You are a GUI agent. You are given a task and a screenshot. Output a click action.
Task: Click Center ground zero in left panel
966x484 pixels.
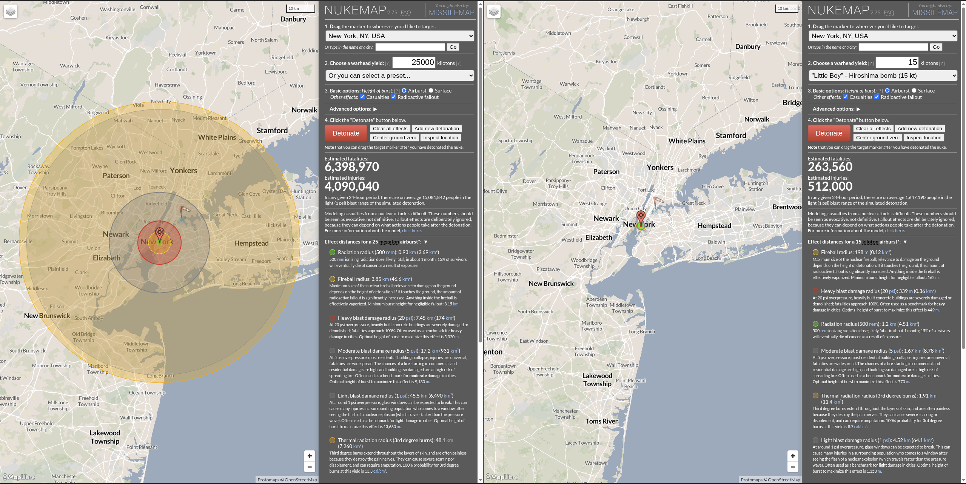tap(394, 138)
